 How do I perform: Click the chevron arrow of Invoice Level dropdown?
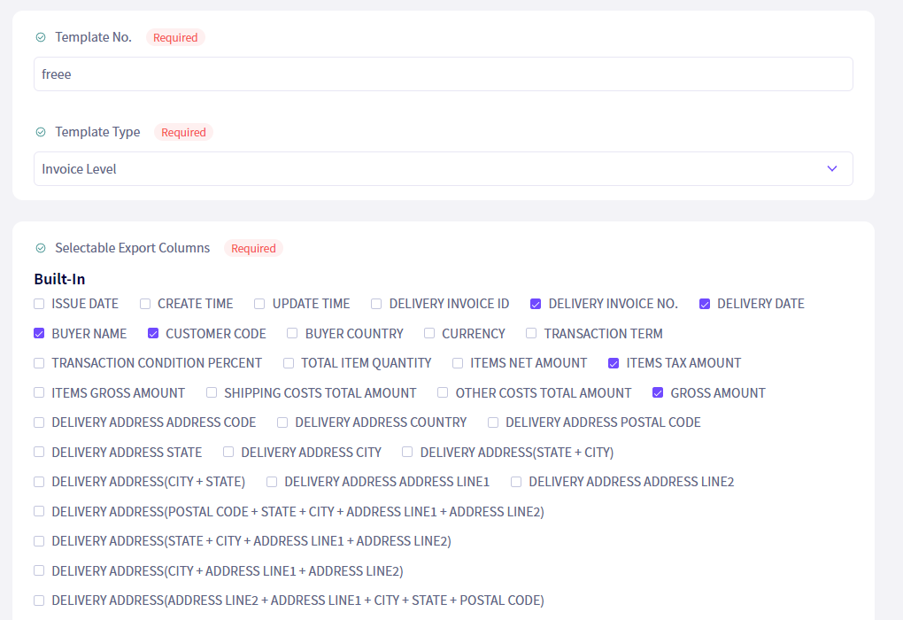[x=832, y=169]
